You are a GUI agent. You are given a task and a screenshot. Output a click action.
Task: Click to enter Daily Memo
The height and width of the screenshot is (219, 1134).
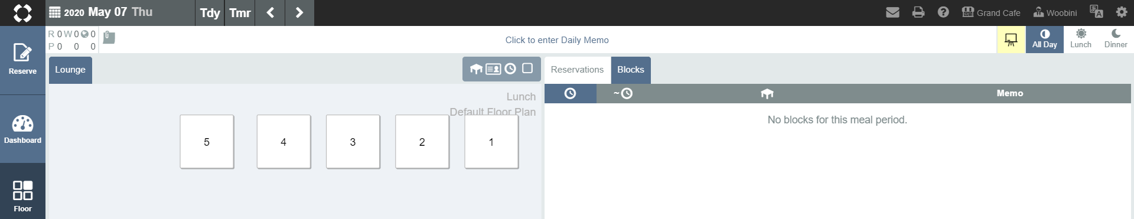point(557,40)
